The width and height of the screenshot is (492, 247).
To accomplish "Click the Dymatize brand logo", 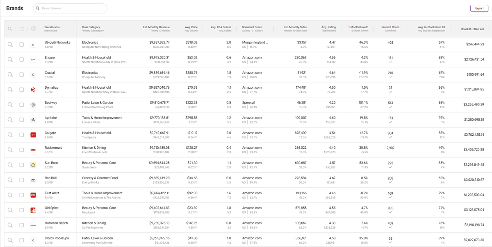I will [x=33, y=90].
